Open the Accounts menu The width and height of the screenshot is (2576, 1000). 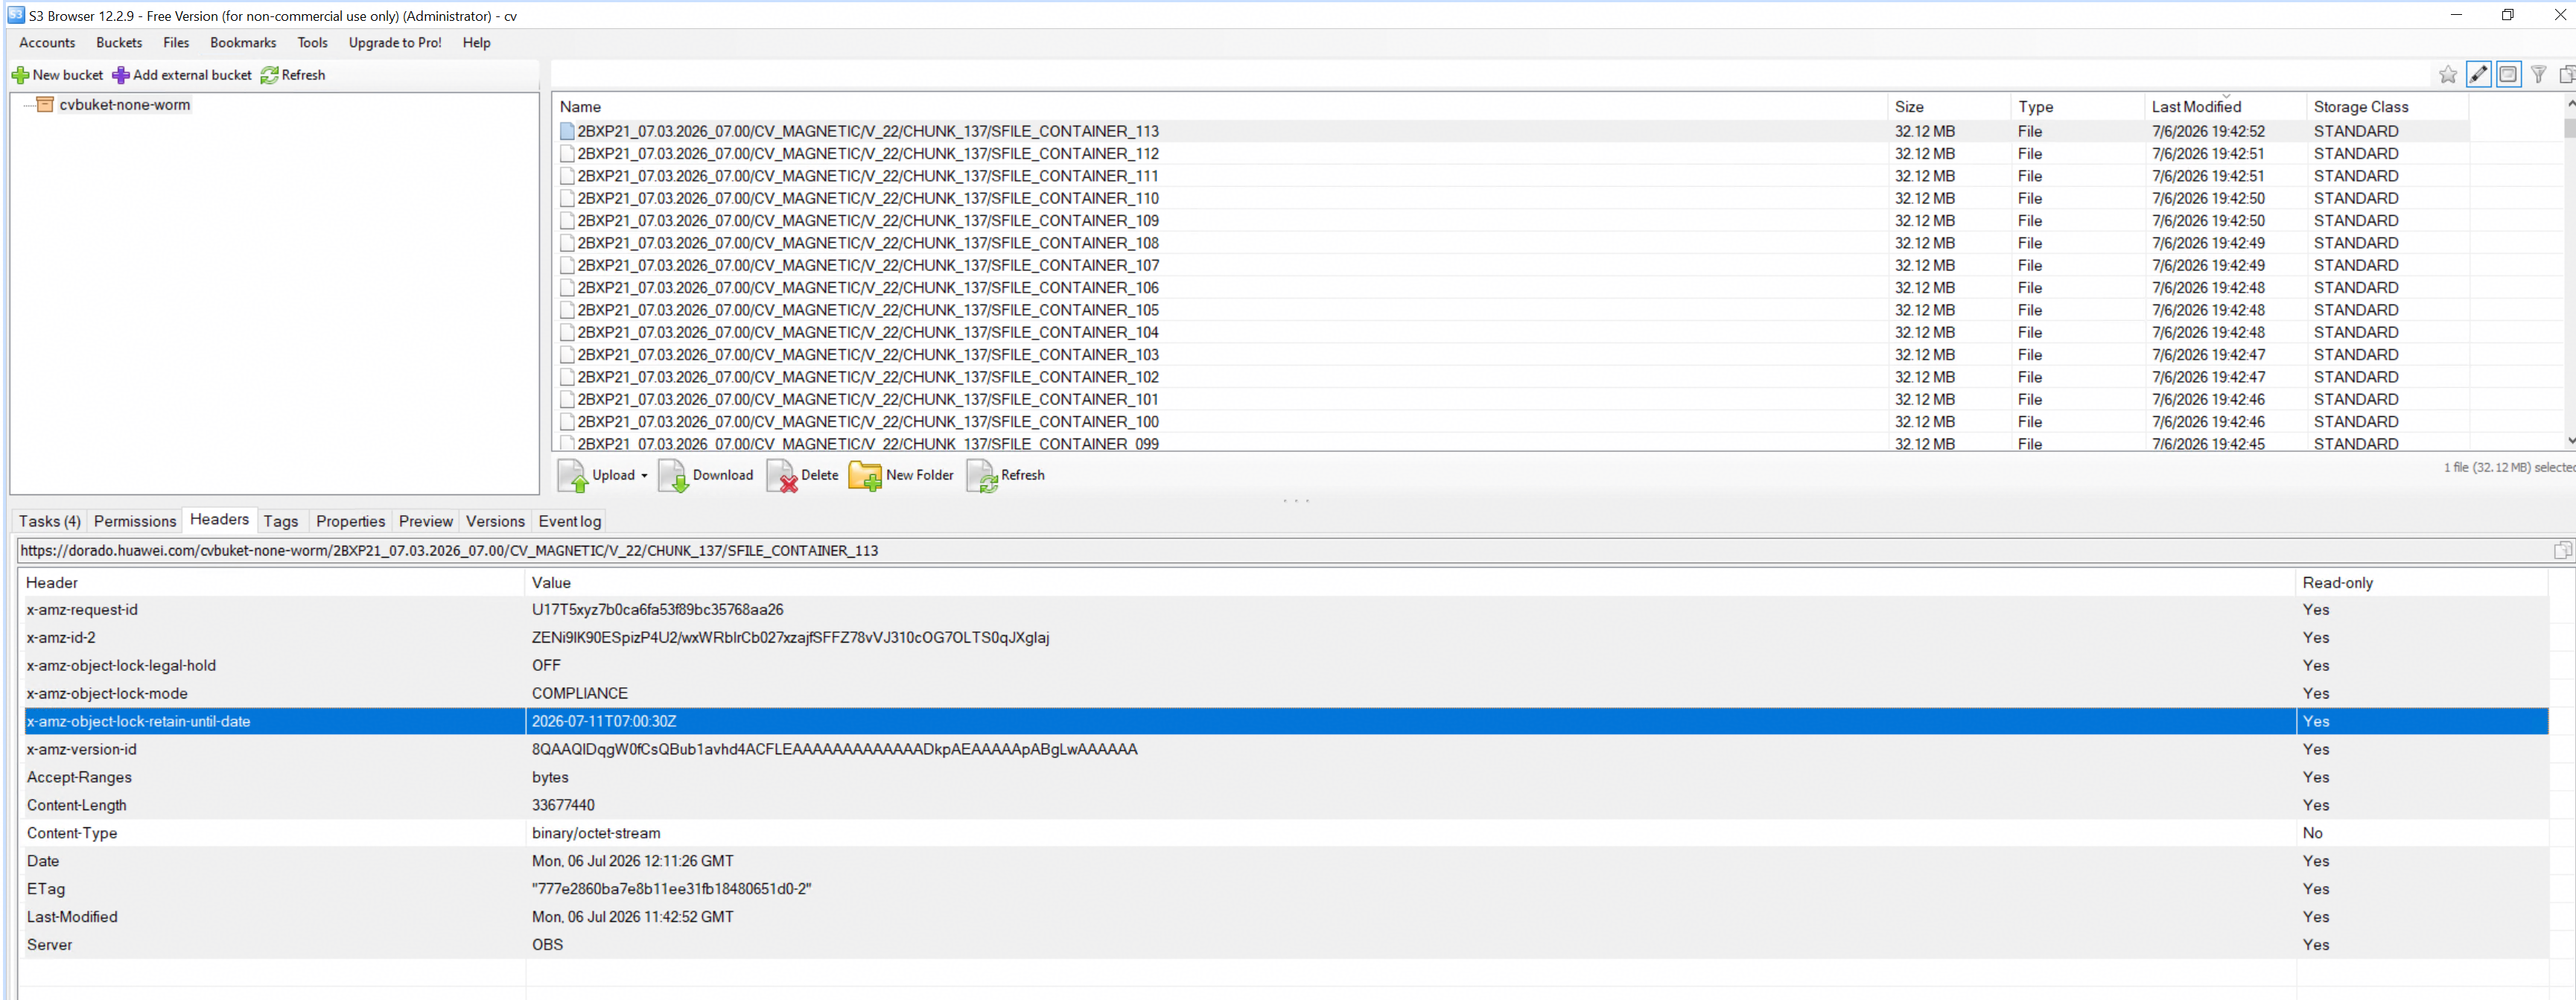(x=47, y=43)
